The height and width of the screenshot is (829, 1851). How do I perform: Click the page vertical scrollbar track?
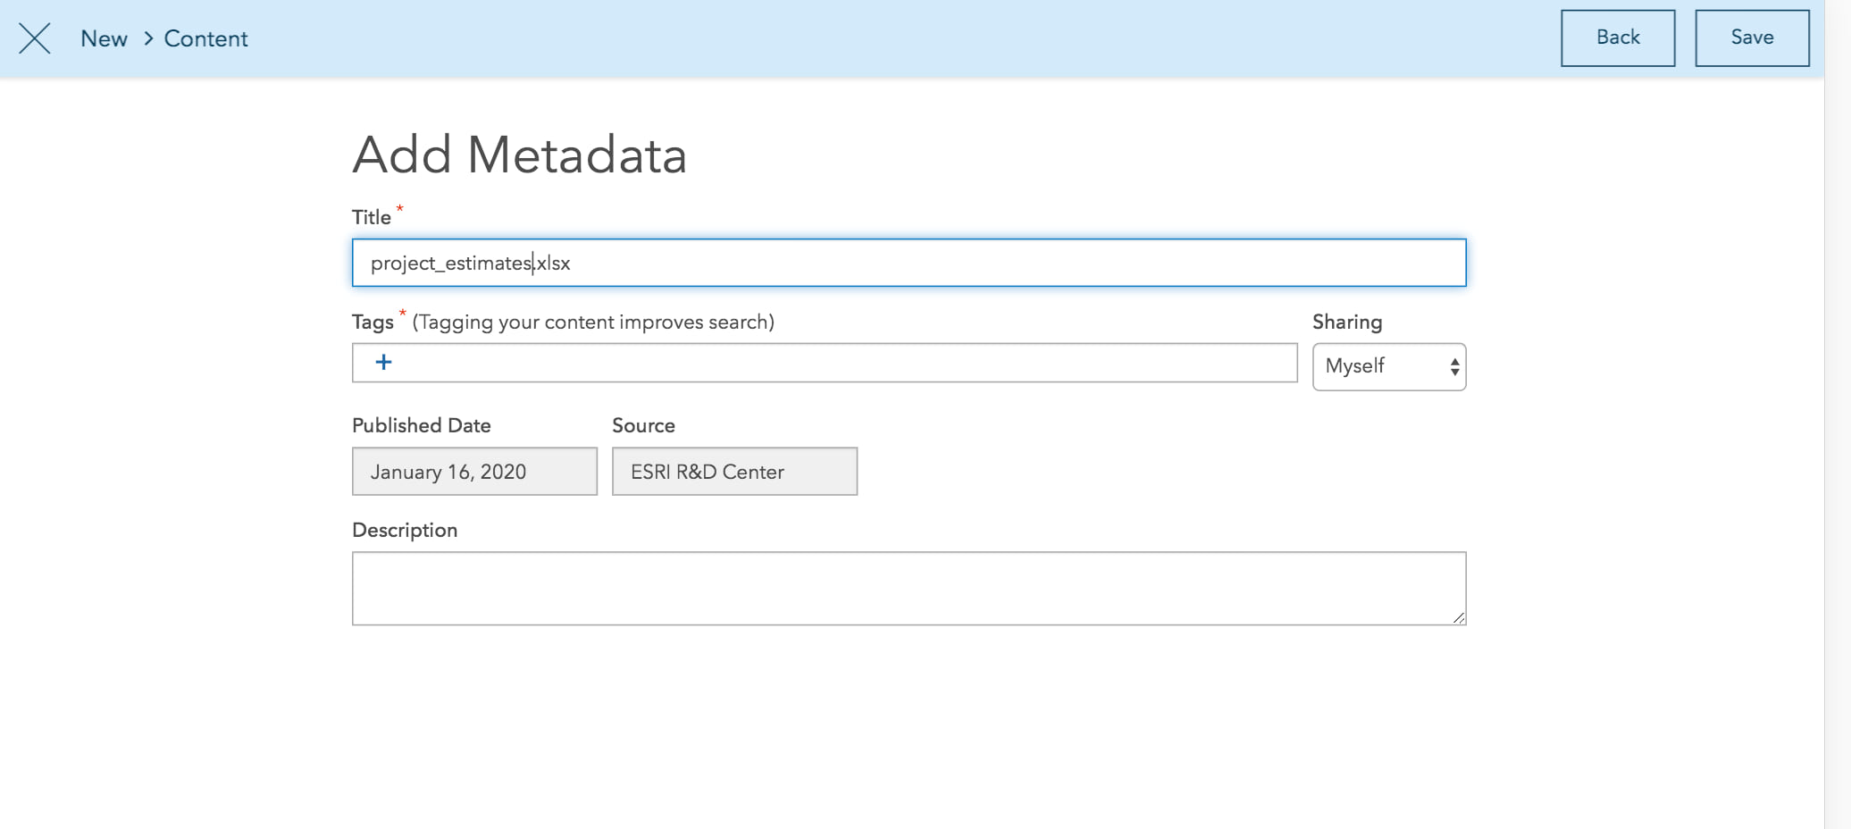(x=1837, y=414)
